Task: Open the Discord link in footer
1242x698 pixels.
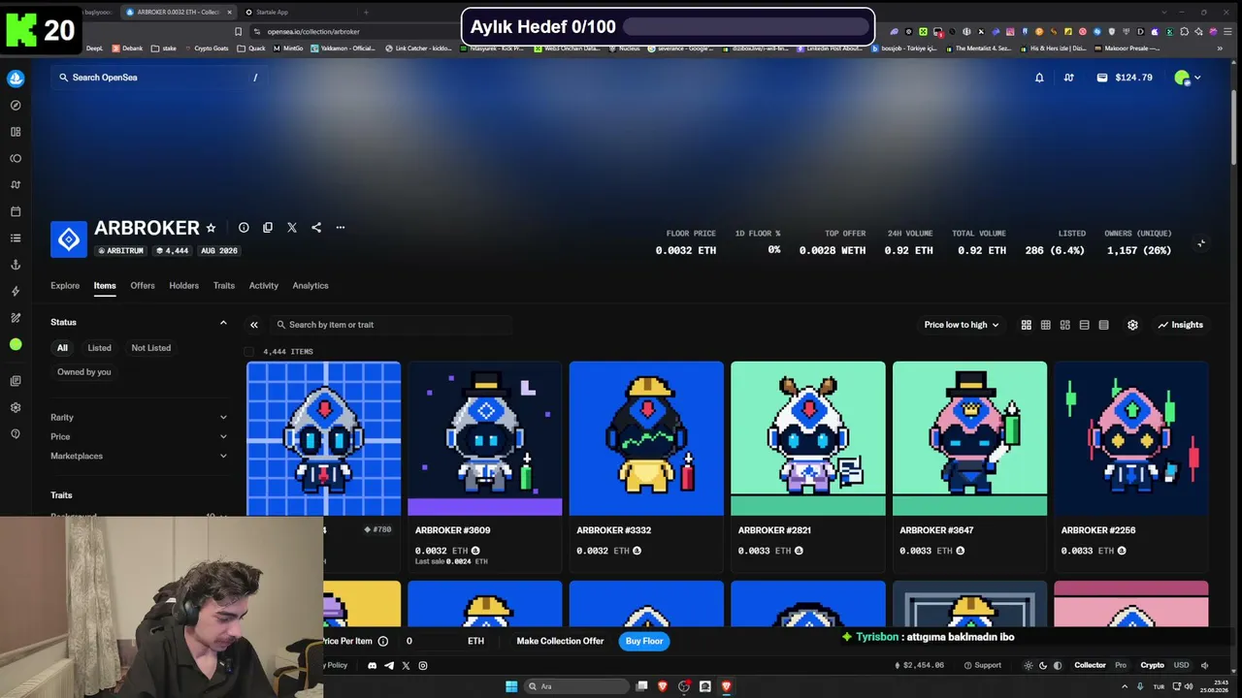Action: [x=372, y=665]
